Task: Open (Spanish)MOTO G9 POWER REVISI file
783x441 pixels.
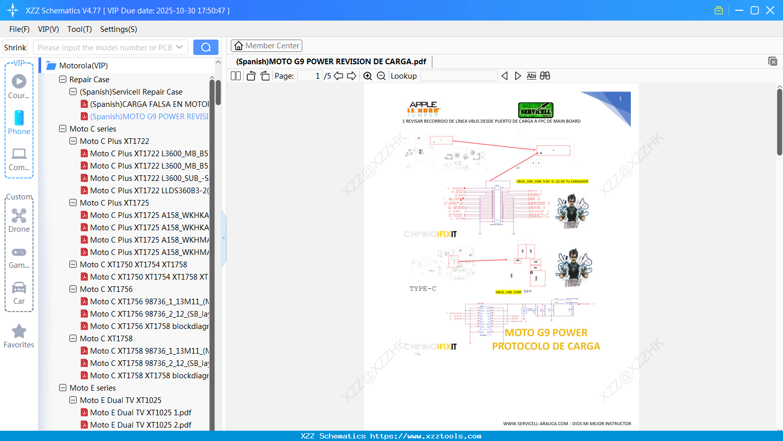Action: point(145,117)
